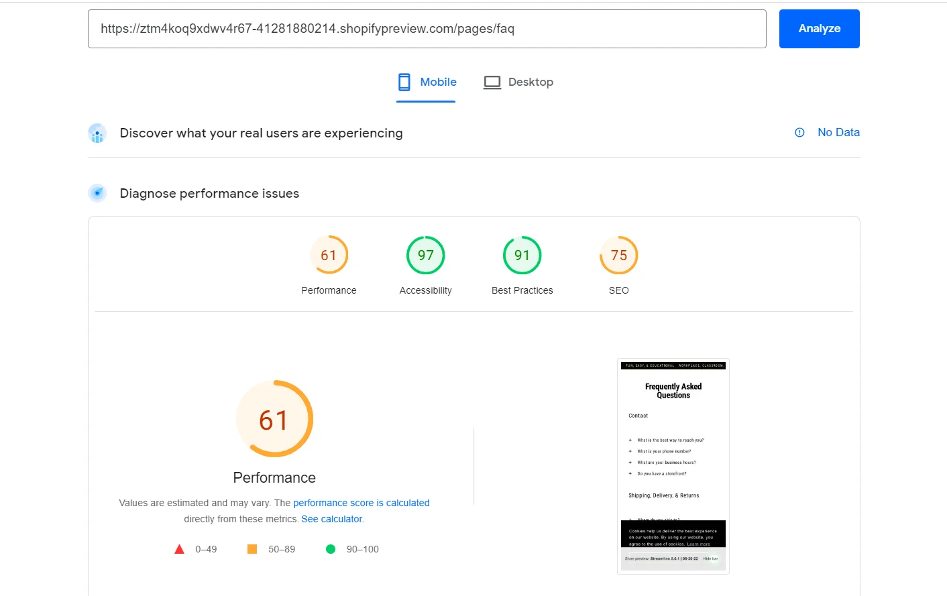Click the 'Discover what your real users are experiencing' heading
The width and height of the screenshot is (947, 596).
coord(262,133)
